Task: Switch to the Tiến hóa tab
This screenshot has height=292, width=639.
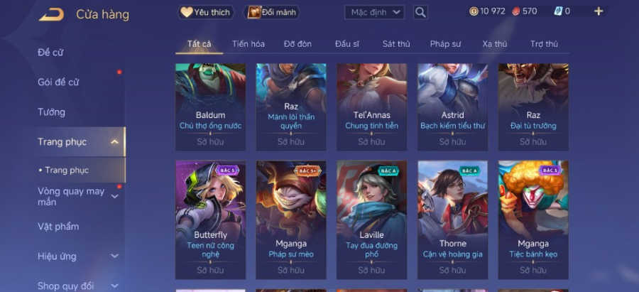Action: coord(248,44)
